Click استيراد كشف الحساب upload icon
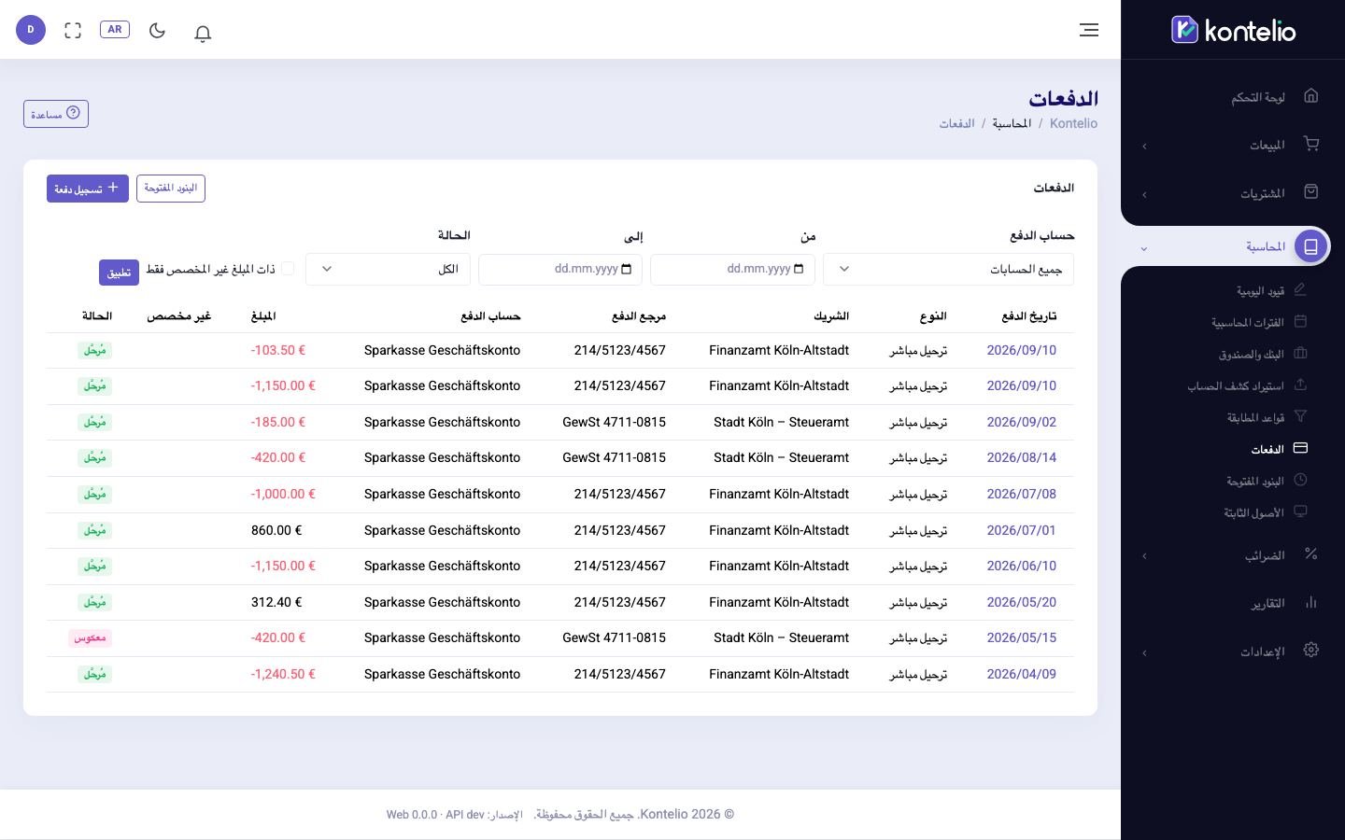 (1300, 385)
